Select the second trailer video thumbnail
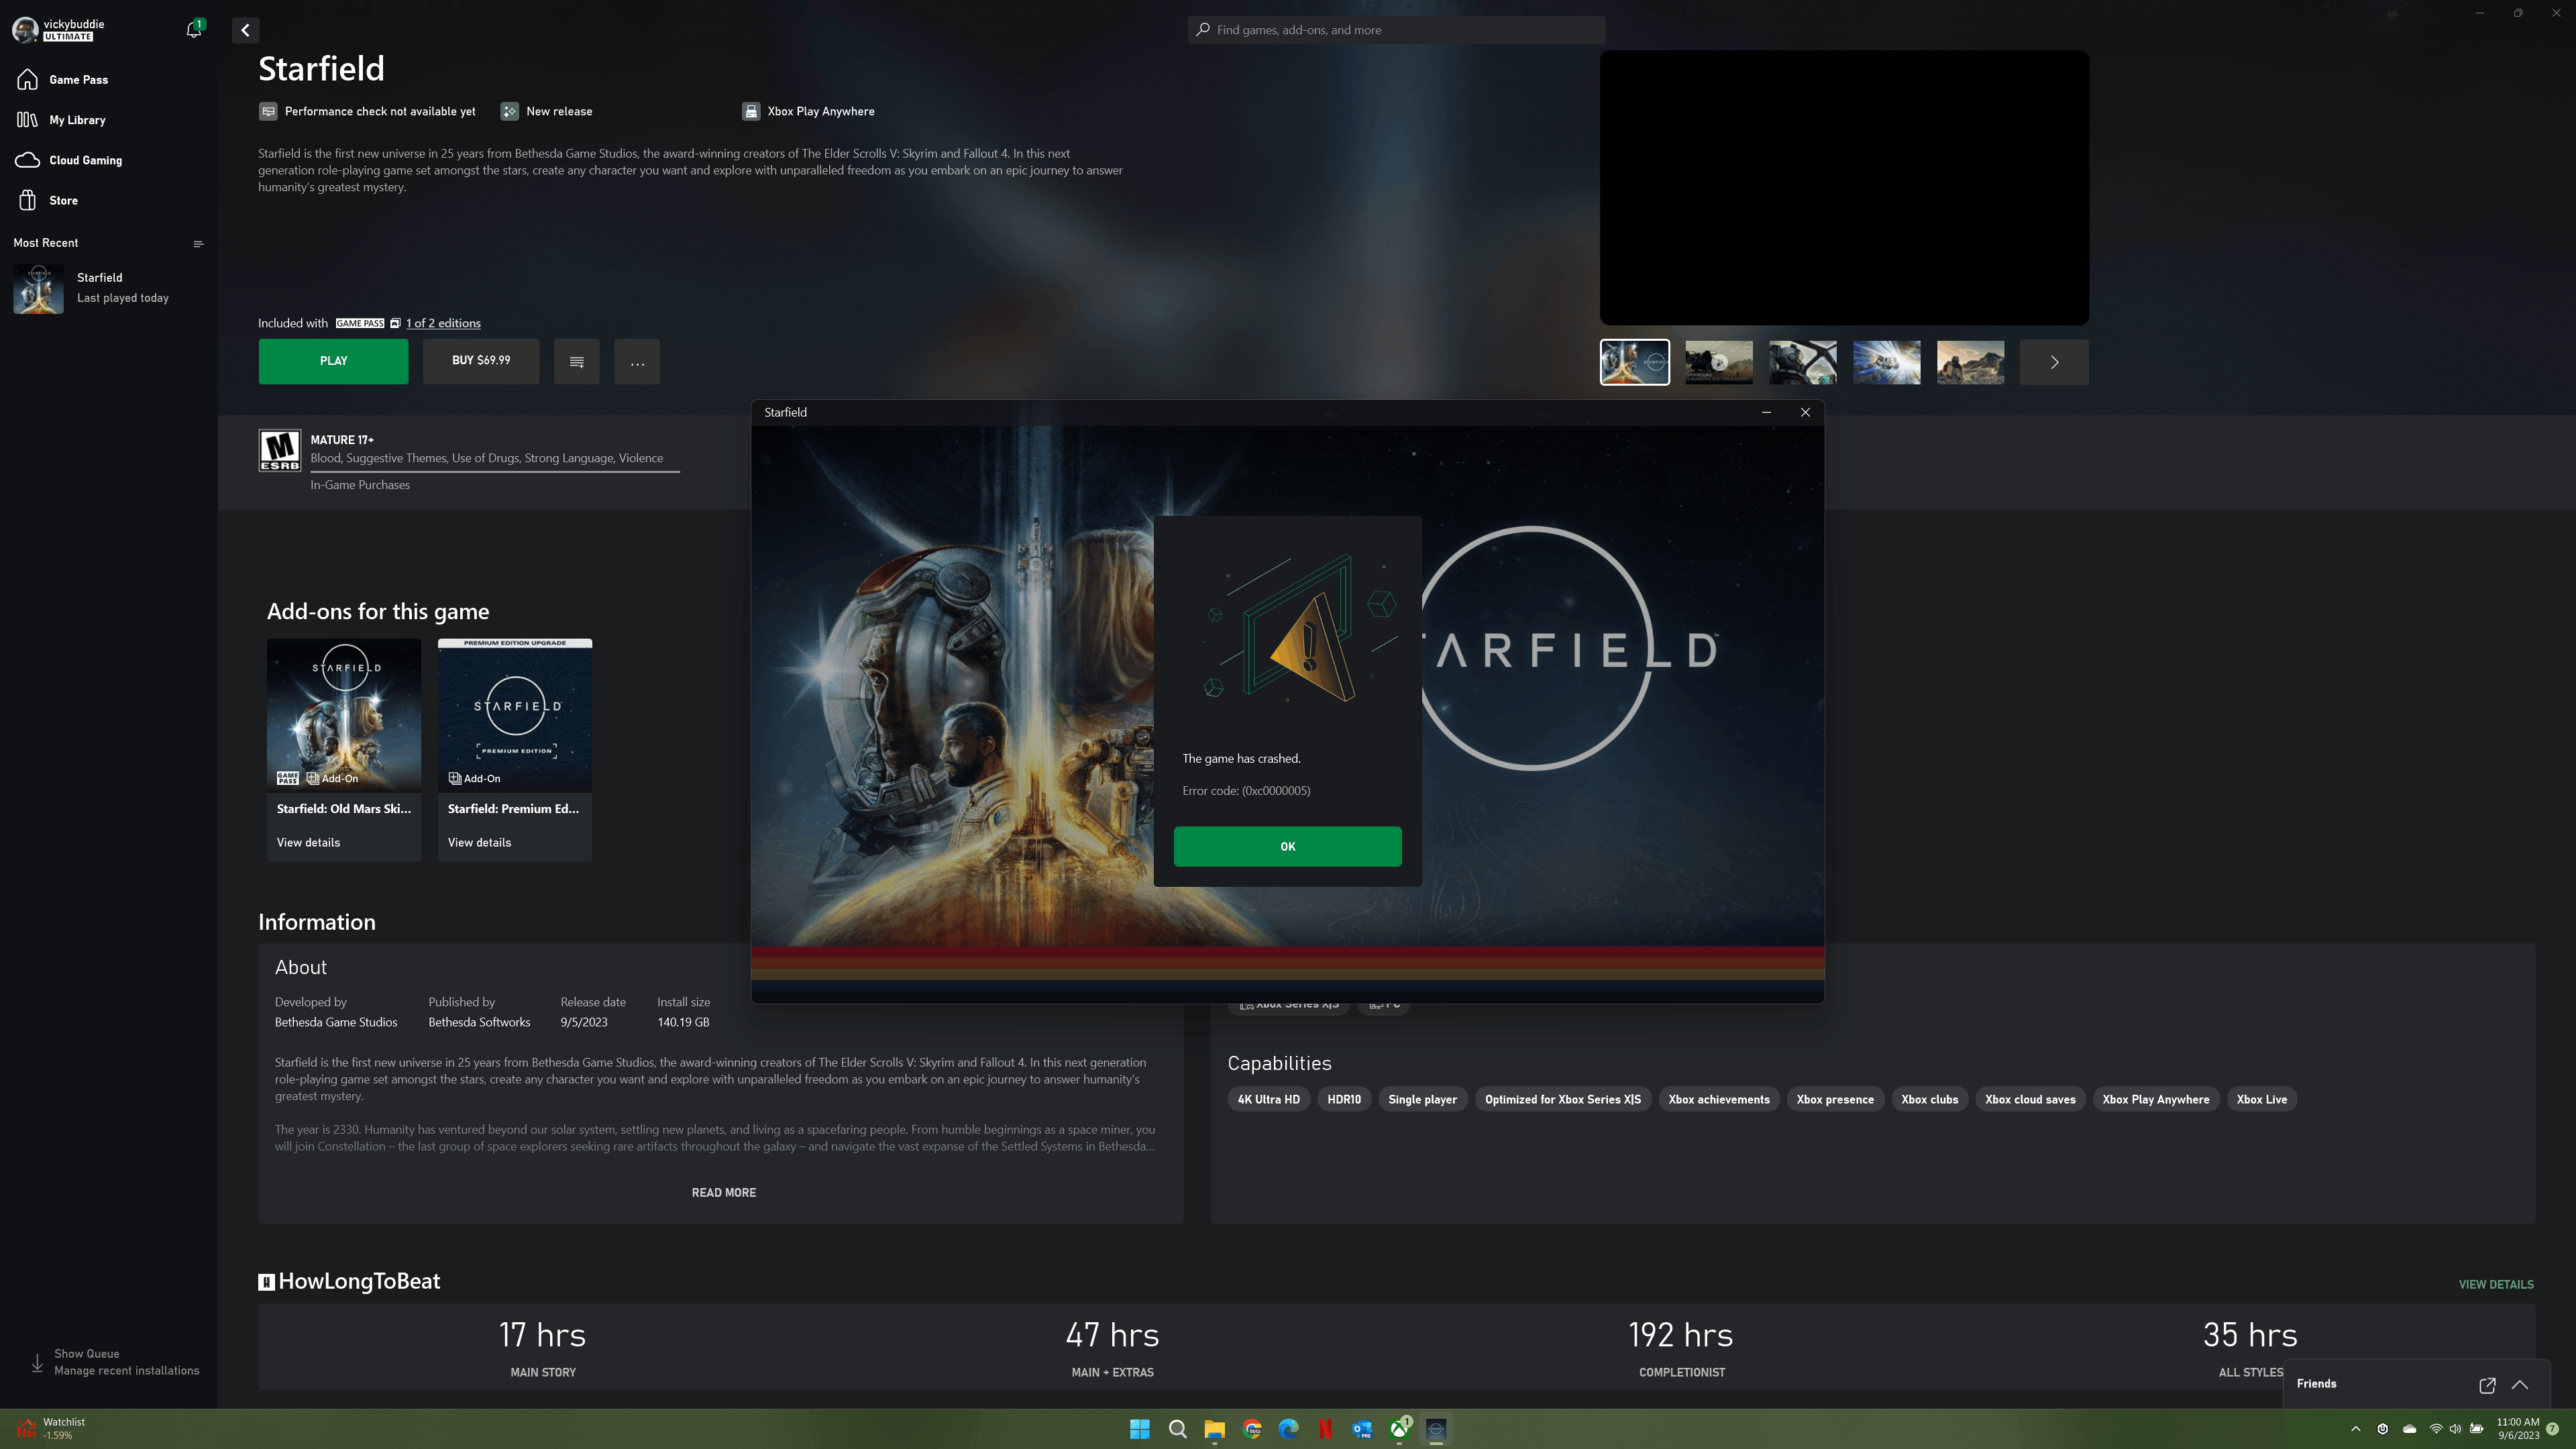Viewport: 2576px width, 1449px height. 1719,362
